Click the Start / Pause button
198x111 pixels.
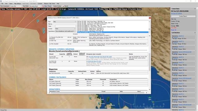click(47, 6)
